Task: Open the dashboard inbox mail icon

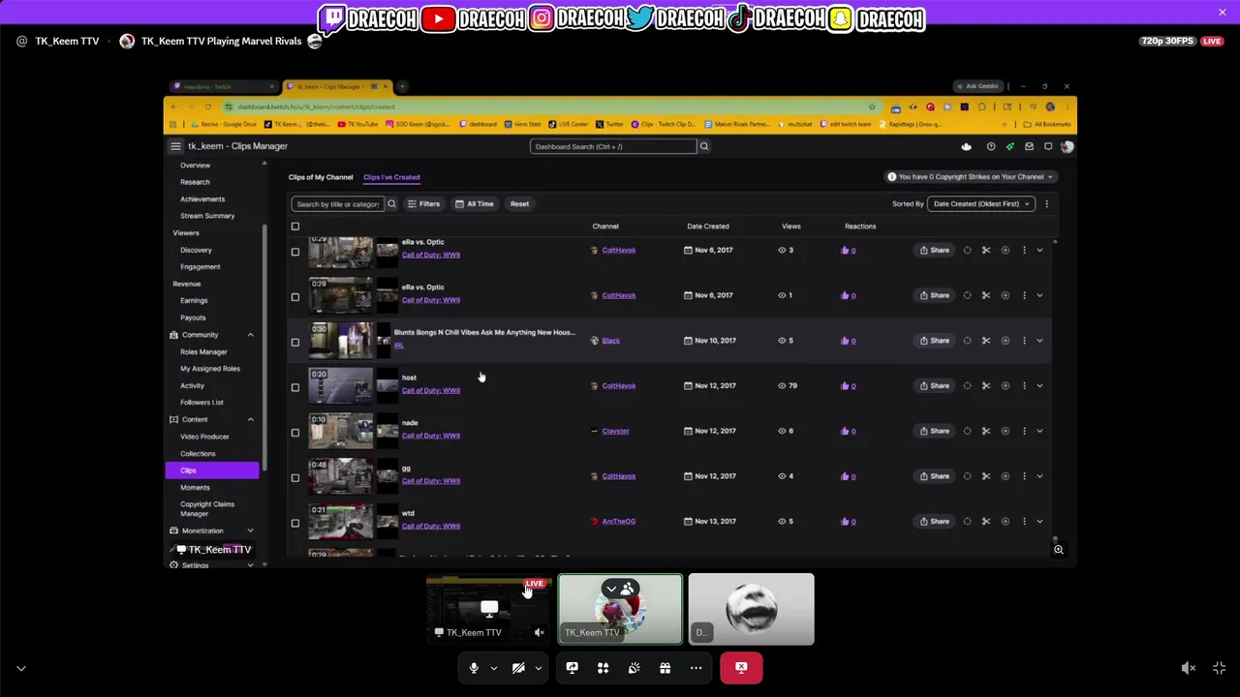Action: click(1029, 147)
